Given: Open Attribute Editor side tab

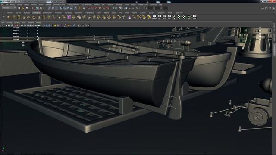Looking at the screenshot, I should pos(274,50).
